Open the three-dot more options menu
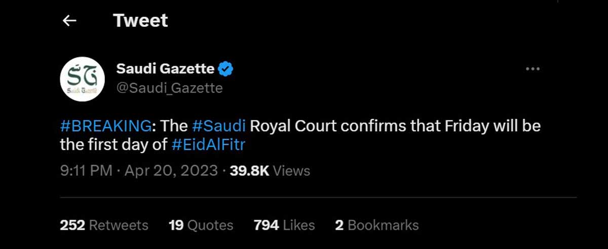The height and width of the screenshot is (249, 608). 533,69
